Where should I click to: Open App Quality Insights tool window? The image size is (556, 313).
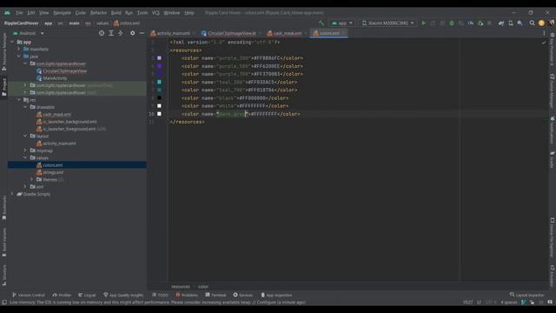coord(123,295)
